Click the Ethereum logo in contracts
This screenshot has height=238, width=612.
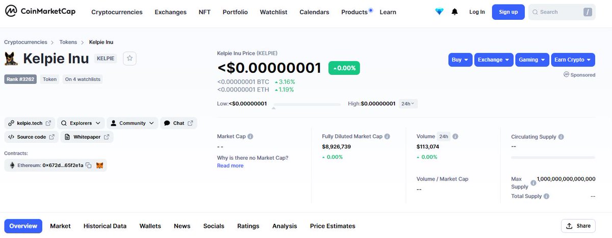[12, 165]
